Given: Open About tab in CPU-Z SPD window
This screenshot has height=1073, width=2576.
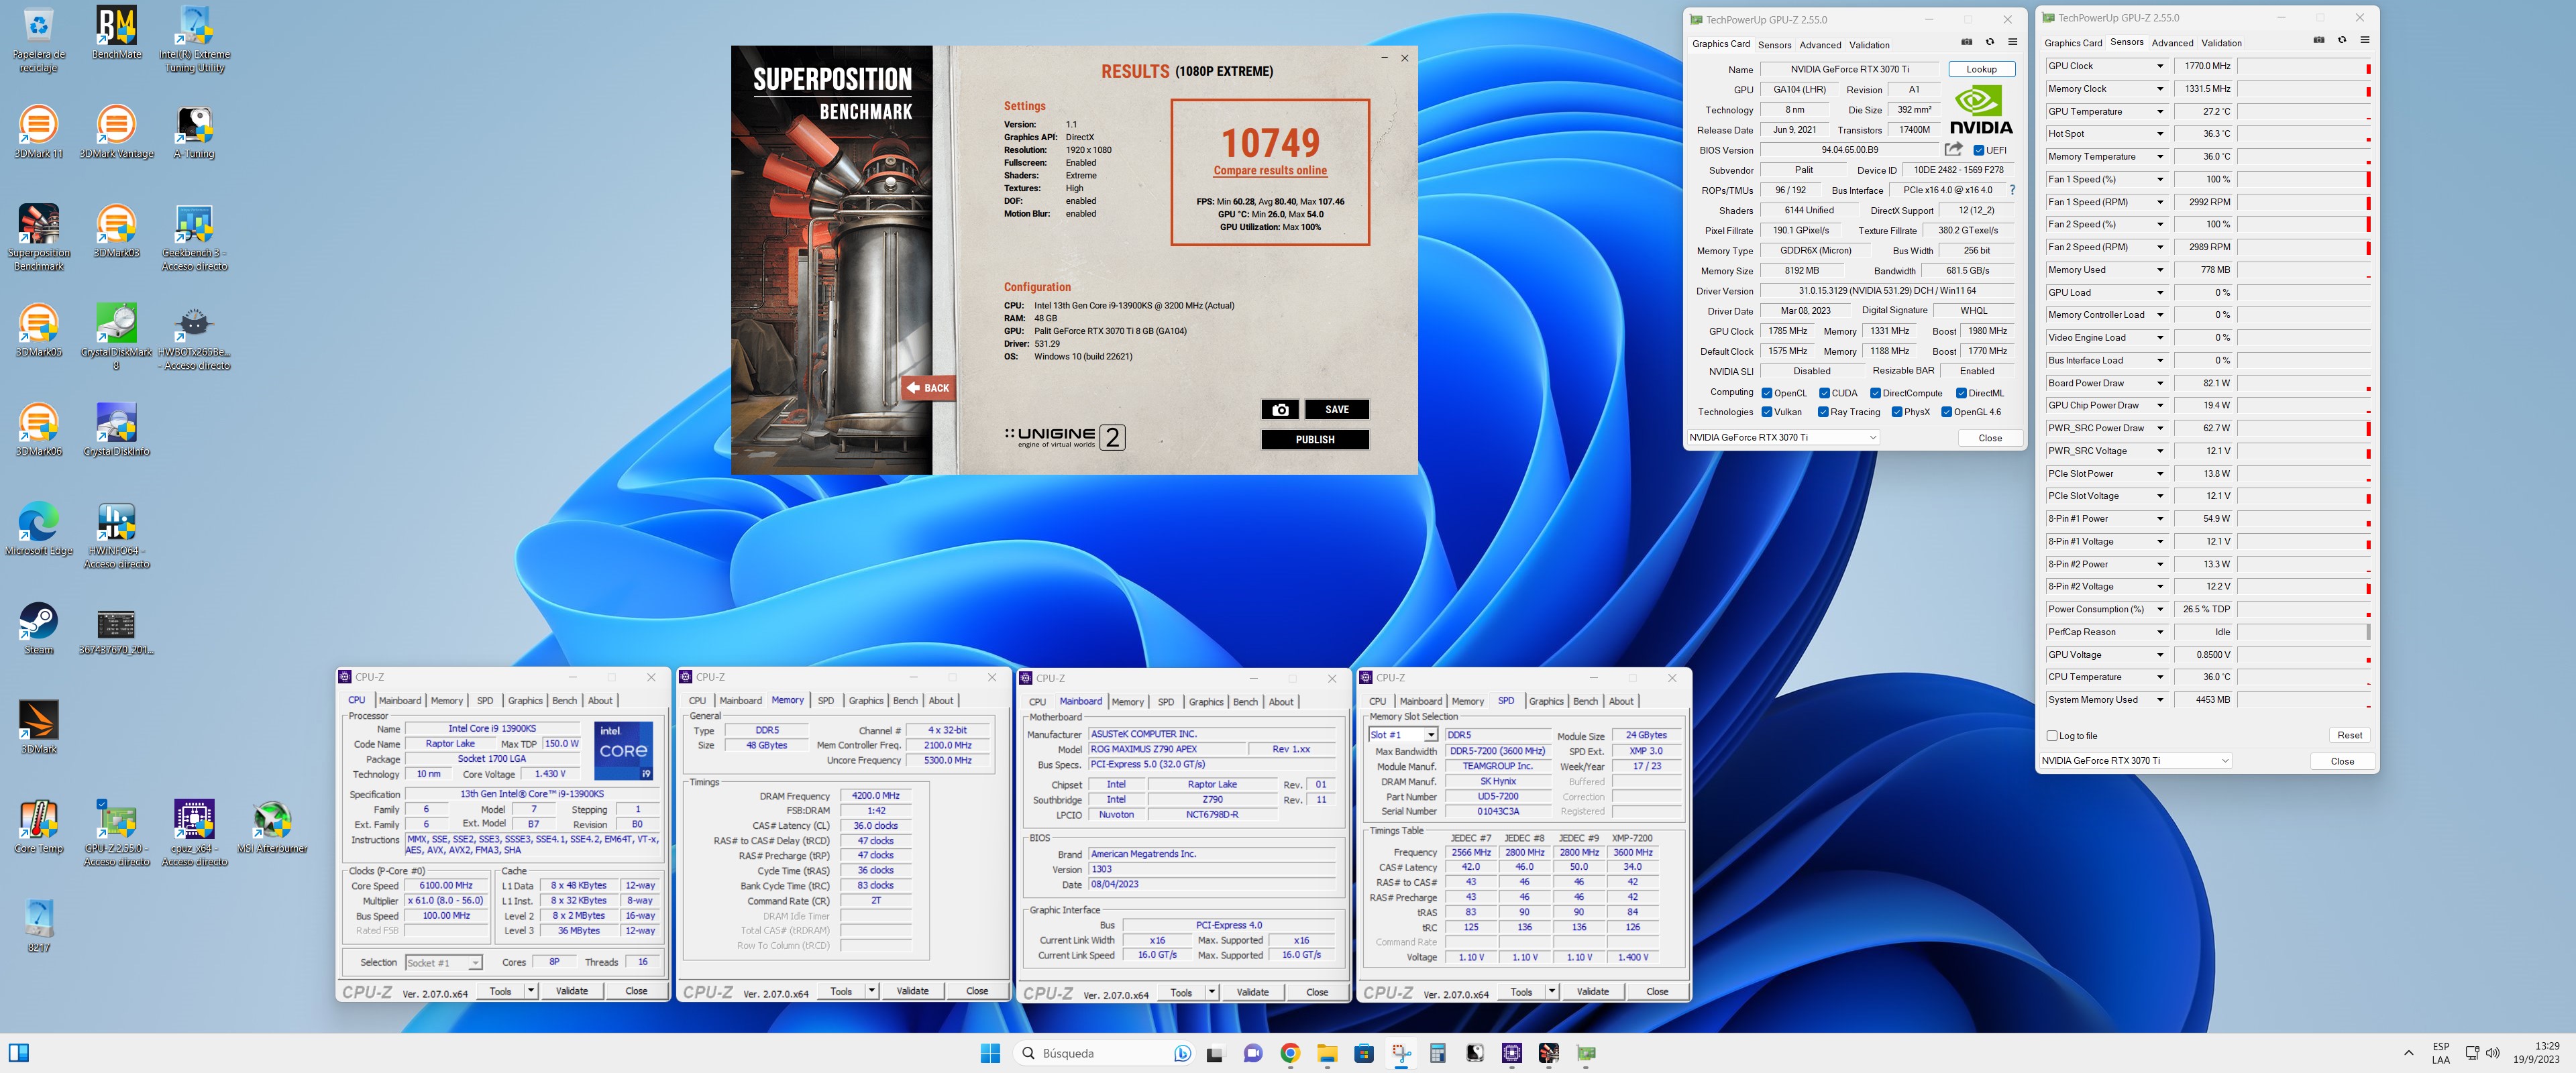Looking at the screenshot, I should coord(1621,702).
